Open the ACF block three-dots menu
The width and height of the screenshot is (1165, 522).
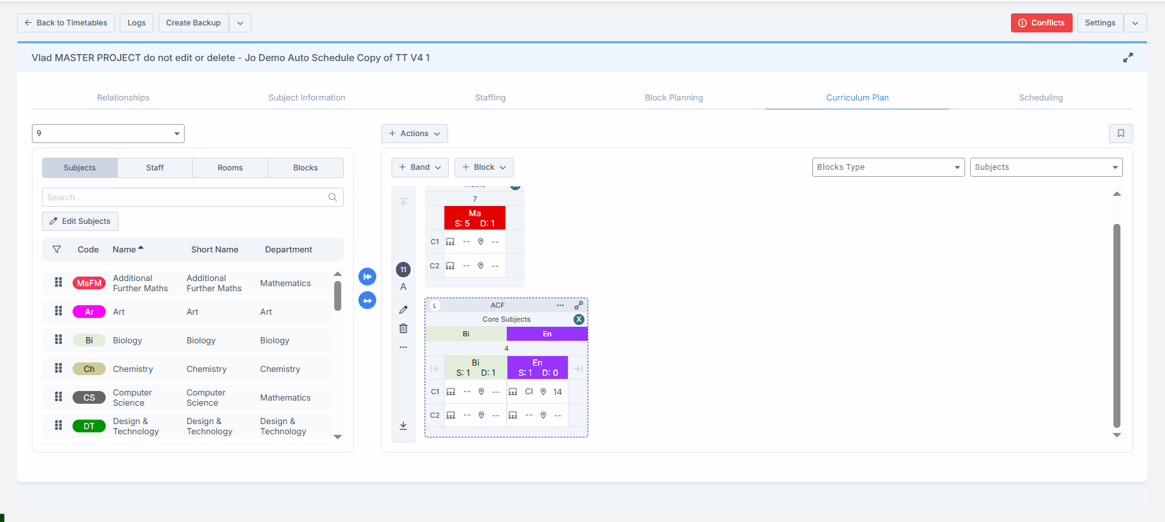(560, 305)
